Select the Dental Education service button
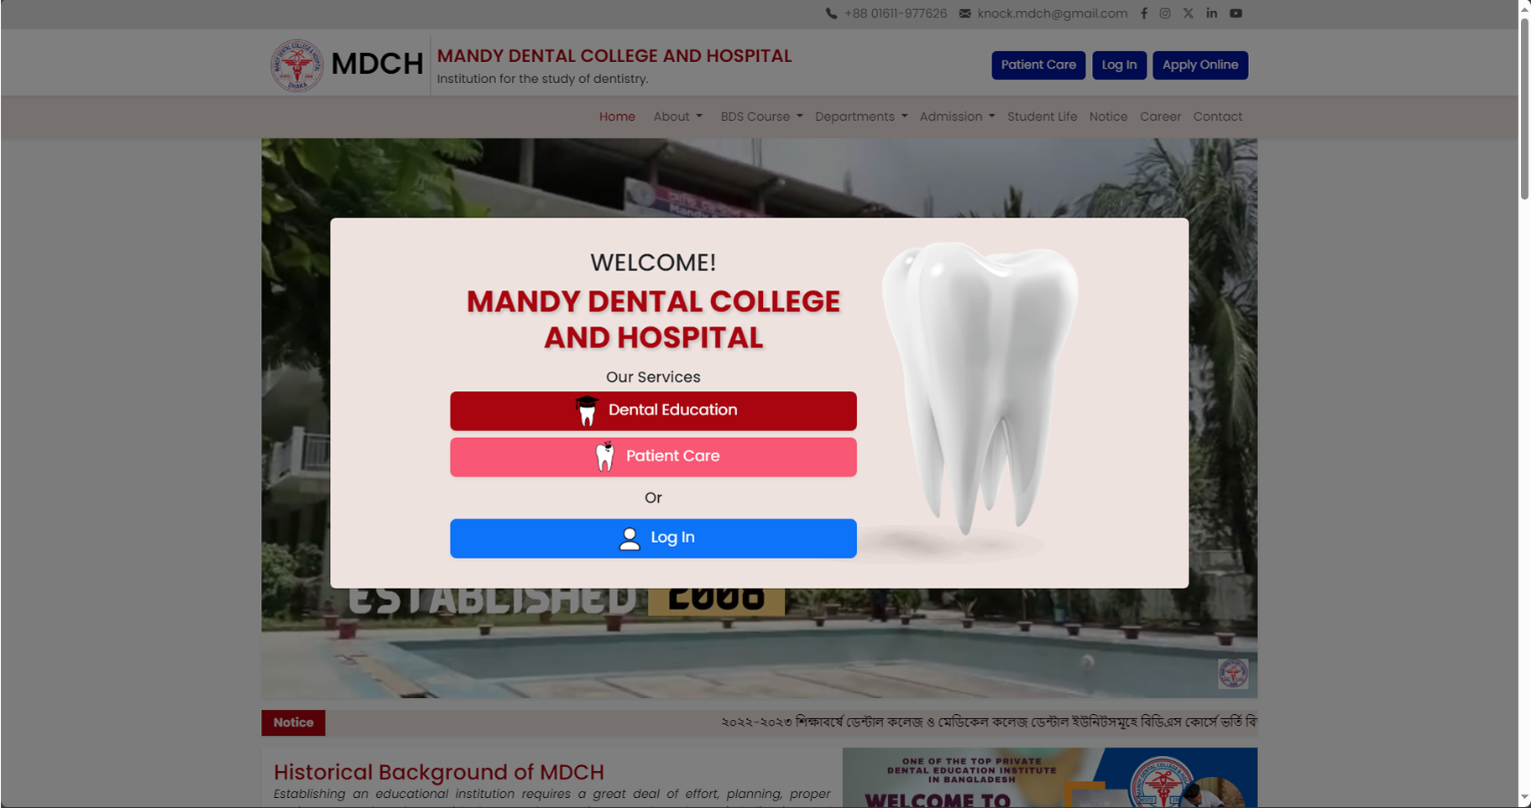1531x808 pixels. click(x=653, y=411)
